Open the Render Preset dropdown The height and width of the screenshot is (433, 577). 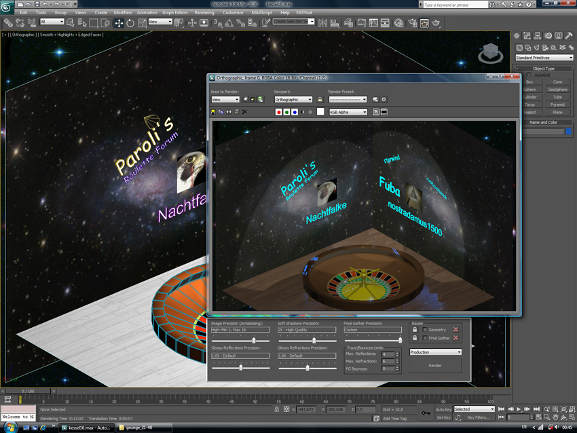coord(348,99)
